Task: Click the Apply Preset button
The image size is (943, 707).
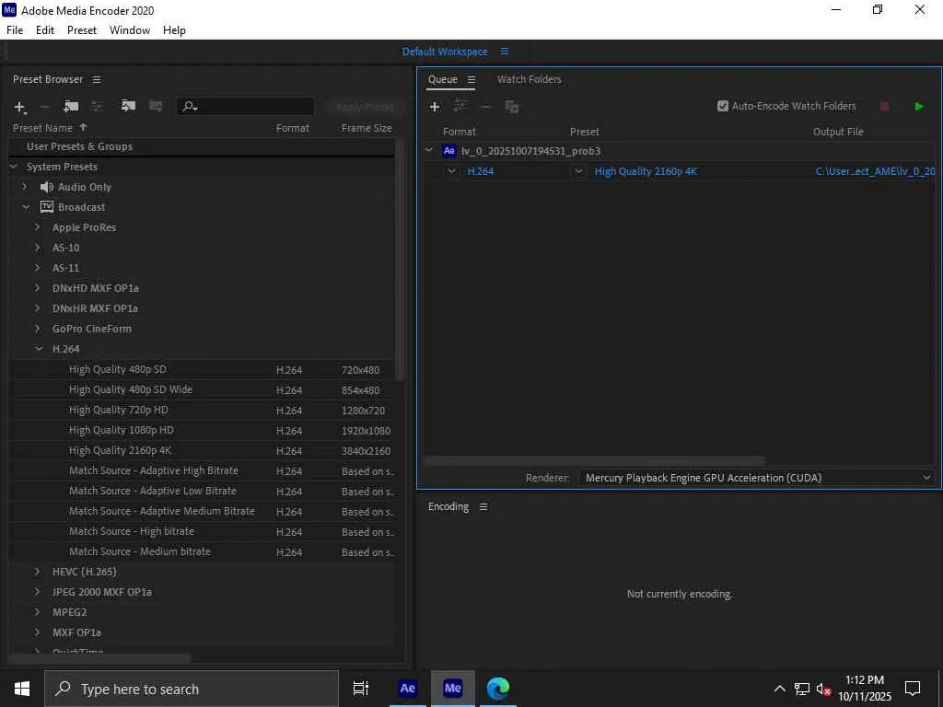Action: [365, 107]
